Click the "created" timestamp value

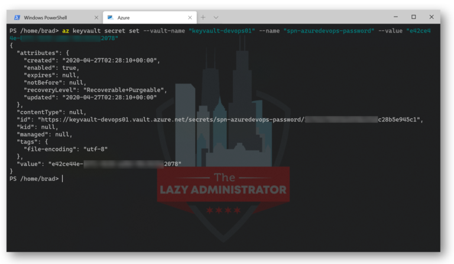coord(109,60)
